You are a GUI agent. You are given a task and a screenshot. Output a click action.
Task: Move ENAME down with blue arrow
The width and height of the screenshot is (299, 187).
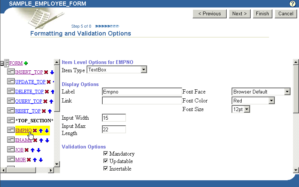click(47, 140)
